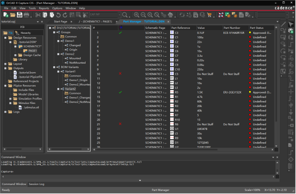Open the tutorial.opj pane dropdown arrow
The height and width of the screenshot is (194, 296).
pyautogui.click(x=38, y=22)
